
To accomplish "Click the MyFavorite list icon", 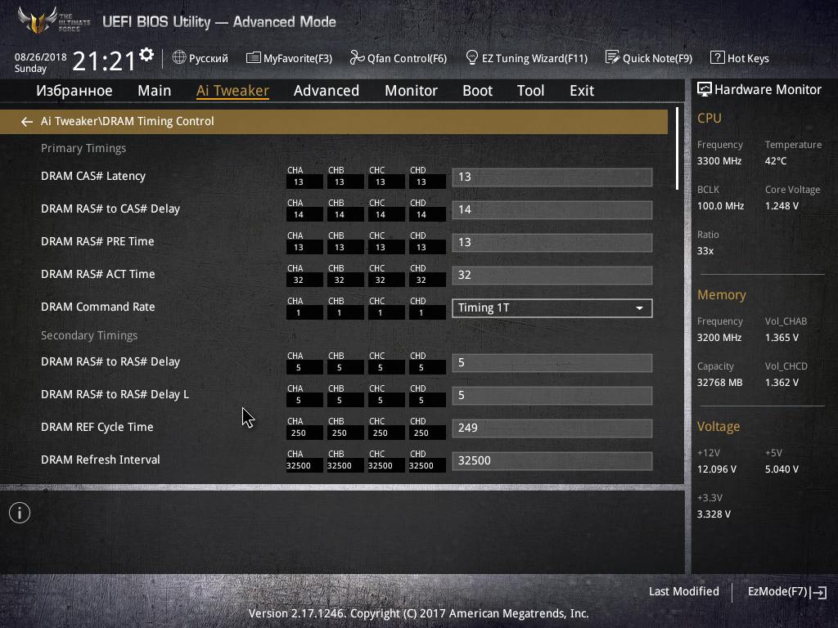I will tap(254, 58).
